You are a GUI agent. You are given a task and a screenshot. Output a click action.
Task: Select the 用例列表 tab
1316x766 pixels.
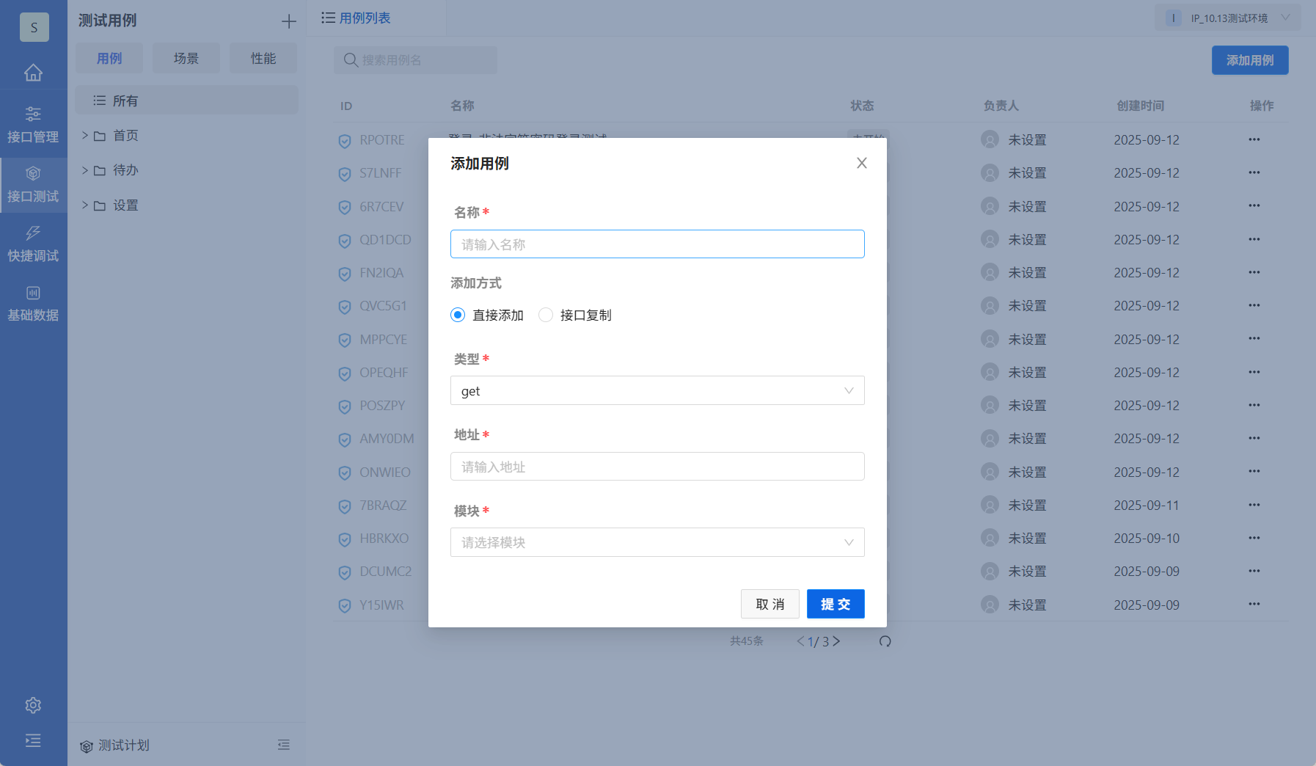pos(357,18)
